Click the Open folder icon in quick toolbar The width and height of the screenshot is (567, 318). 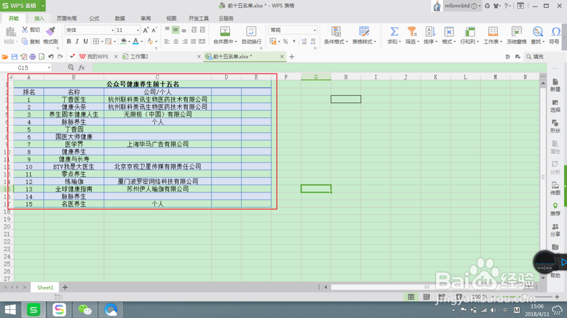pyautogui.click(x=5, y=57)
